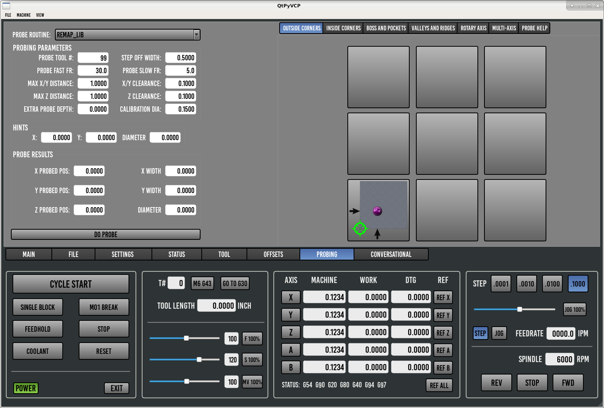Start spindle forward with FWD
This screenshot has height=408, width=604.
(x=568, y=383)
